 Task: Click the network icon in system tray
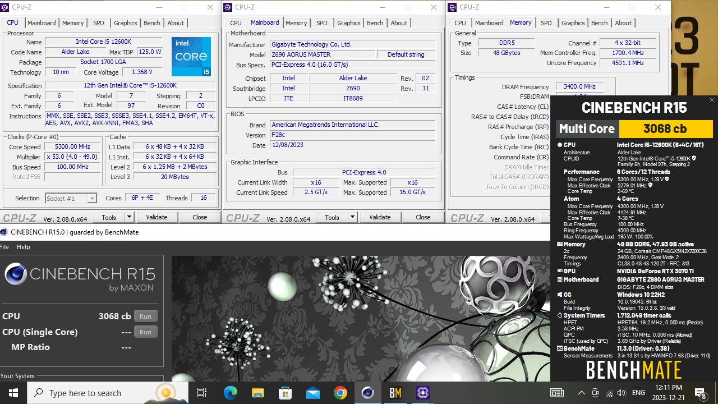pyautogui.click(x=609, y=393)
